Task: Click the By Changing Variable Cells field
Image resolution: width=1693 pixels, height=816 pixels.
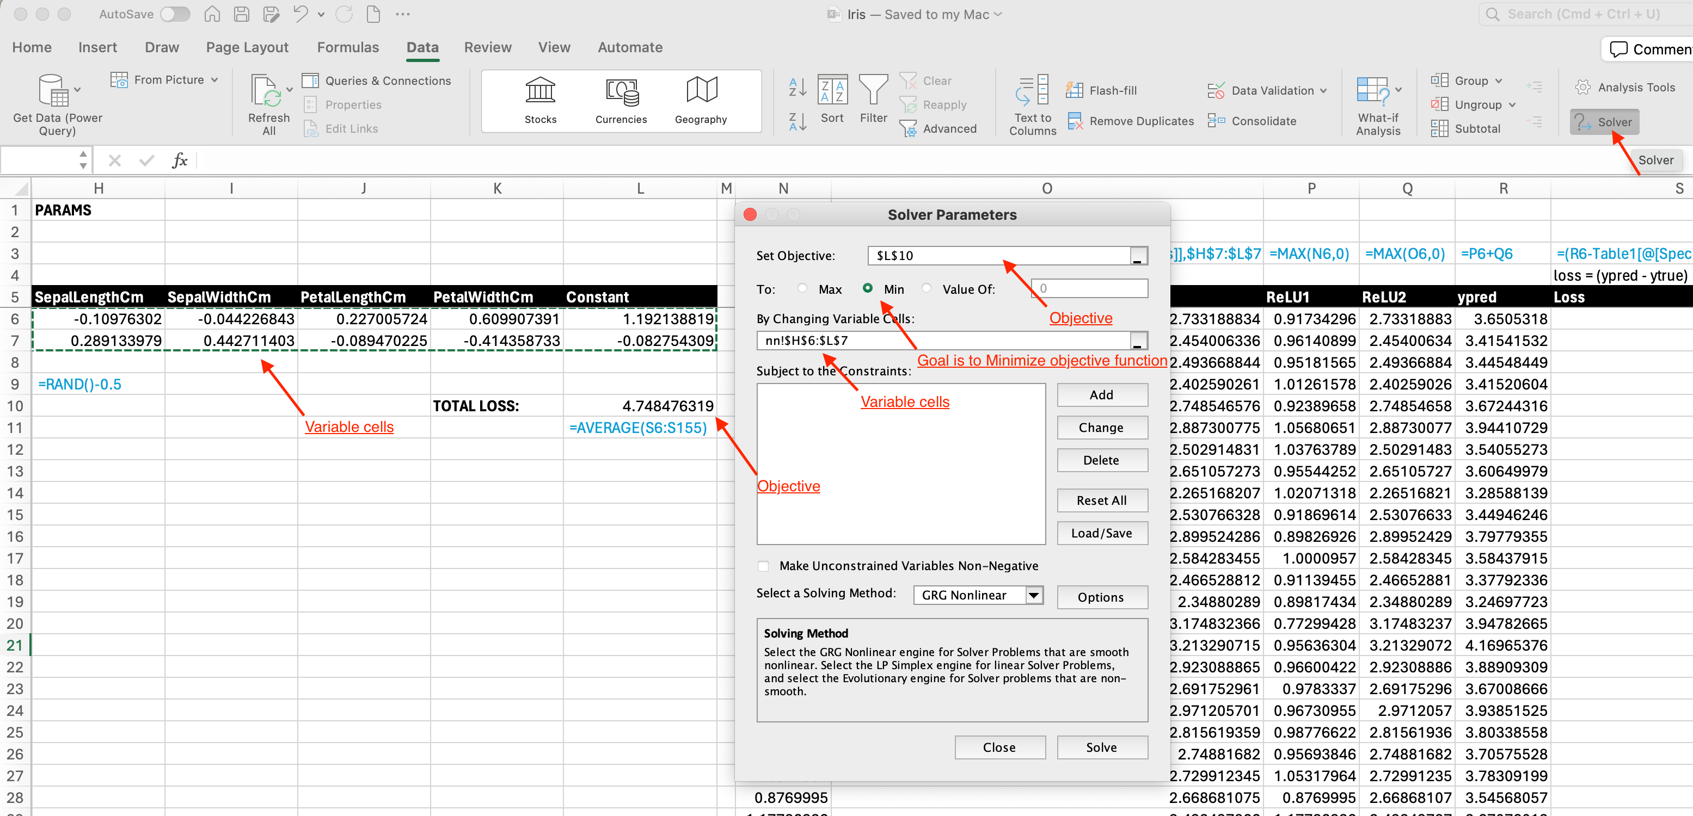Action: click(944, 341)
